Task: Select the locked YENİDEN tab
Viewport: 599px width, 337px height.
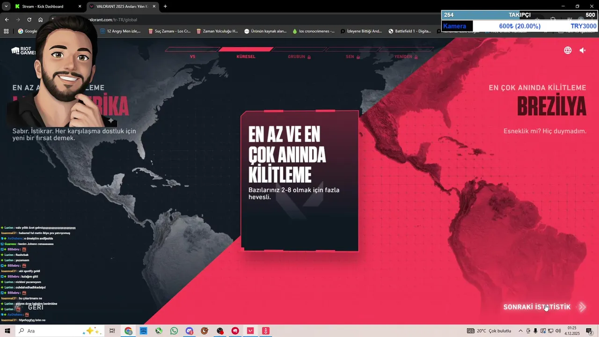Action: pyautogui.click(x=406, y=57)
